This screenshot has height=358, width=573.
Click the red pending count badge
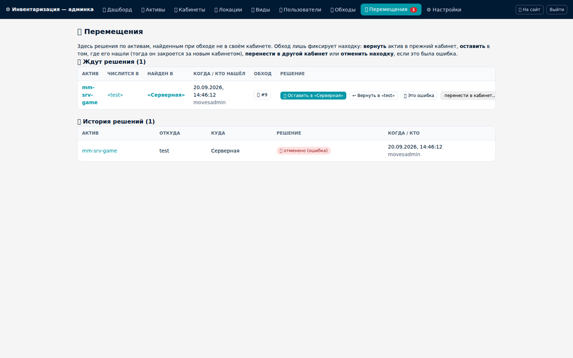(413, 10)
